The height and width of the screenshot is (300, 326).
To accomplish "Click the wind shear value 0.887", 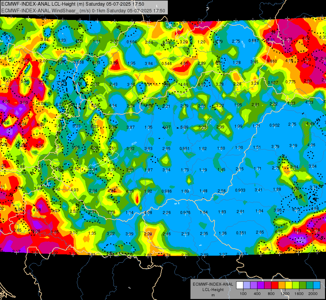I will [254, 41].
